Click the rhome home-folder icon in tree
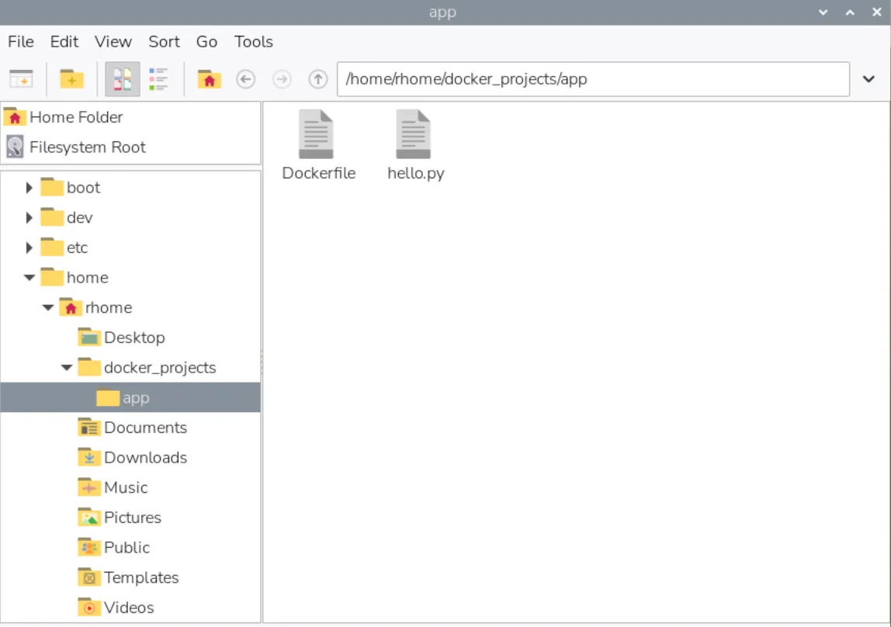This screenshot has width=891, height=627. click(70, 307)
